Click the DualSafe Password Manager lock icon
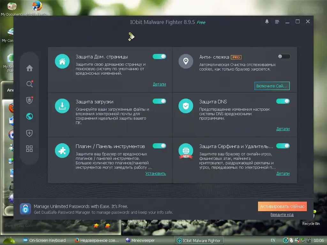Viewport: 327px width, 245px height. pos(26,209)
